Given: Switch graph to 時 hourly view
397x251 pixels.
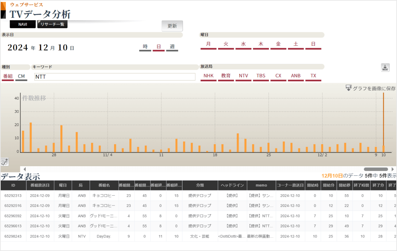Looking at the screenshot, I should 145,47.
